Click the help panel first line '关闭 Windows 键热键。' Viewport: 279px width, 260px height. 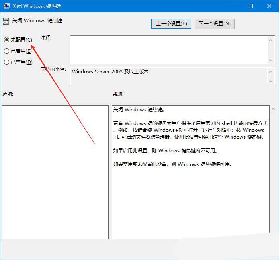pos(139,109)
